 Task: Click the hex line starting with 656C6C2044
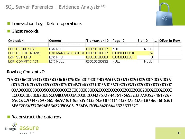[92, 101]
